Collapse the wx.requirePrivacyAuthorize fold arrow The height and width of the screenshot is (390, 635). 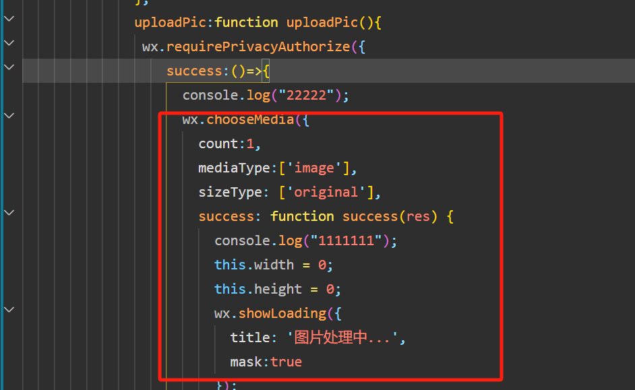coord(9,43)
